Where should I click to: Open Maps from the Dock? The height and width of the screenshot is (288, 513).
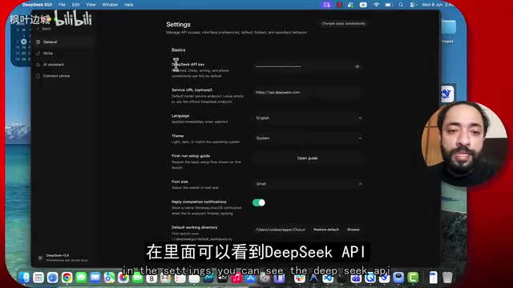coord(109,278)
